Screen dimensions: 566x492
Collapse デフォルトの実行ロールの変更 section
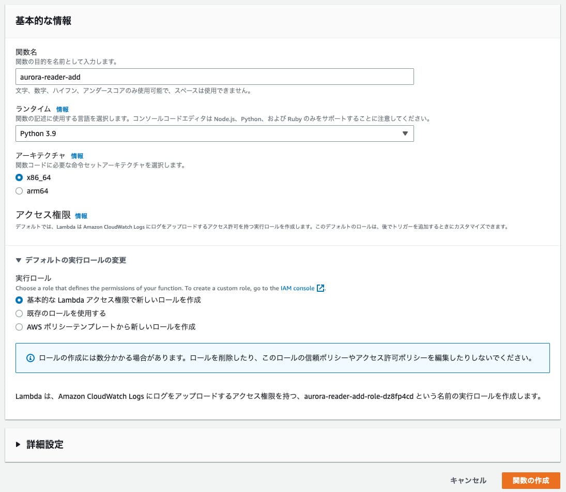71,260
